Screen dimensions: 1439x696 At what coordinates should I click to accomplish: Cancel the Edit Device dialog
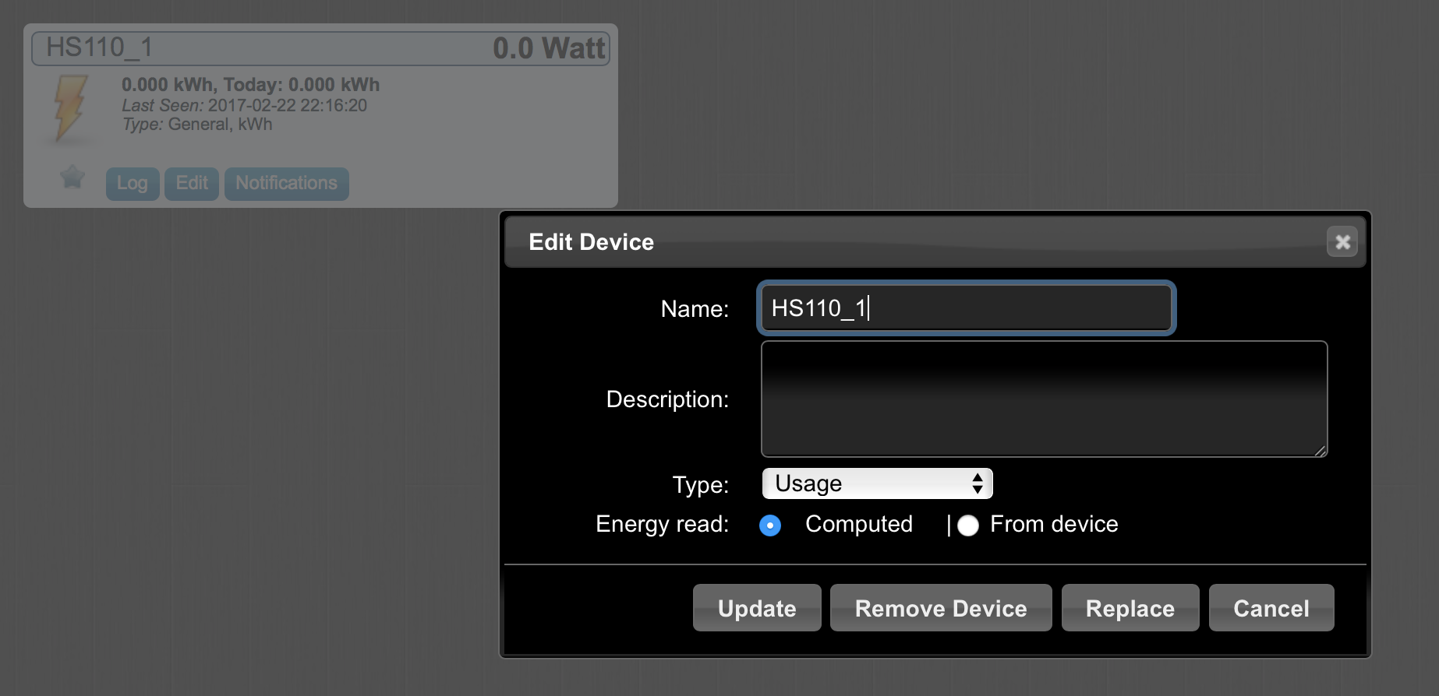1271,608
